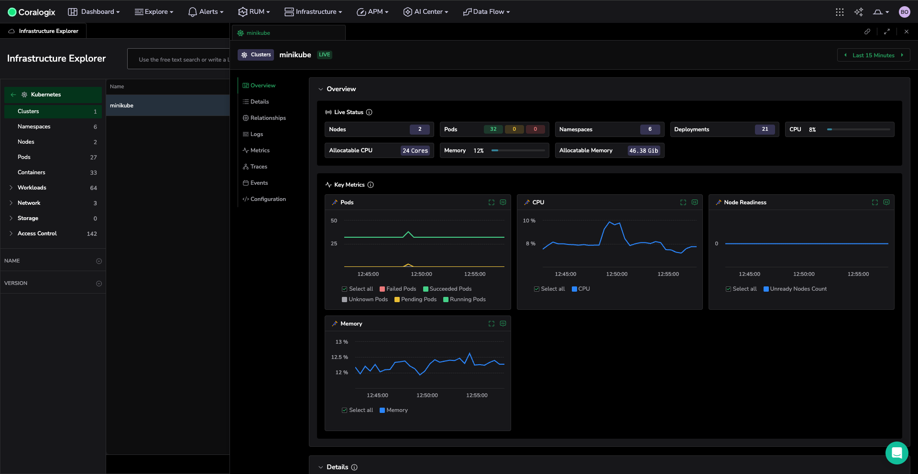Expand the Network tree group

coord(11,203)
